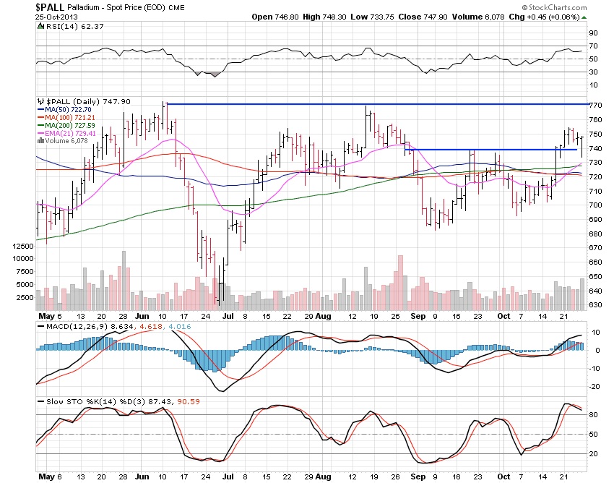Image resolution: width=614 pixels, height=483 pixels.
Task: Click the header Volume 6,078 value
Action: [x=477, y=17]
